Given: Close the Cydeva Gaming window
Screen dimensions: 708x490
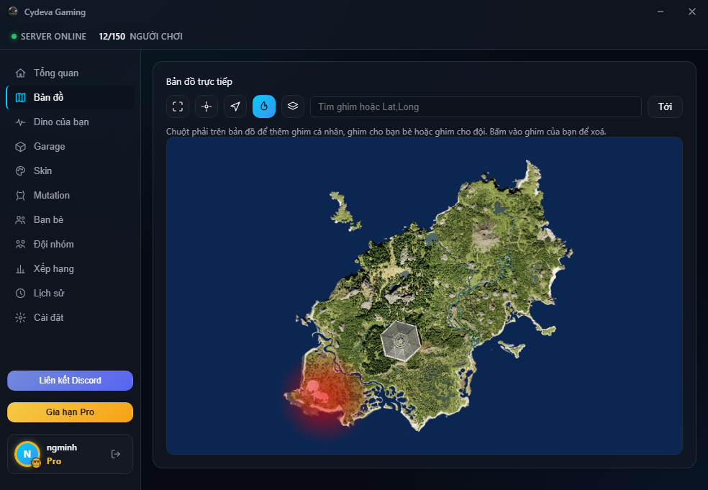Looking at the screenshot, I should 691,12.
